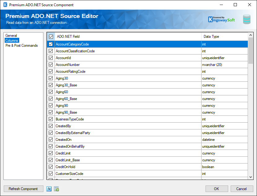Confirm with the OK button

pyautogui.click(x=216, y=189)
